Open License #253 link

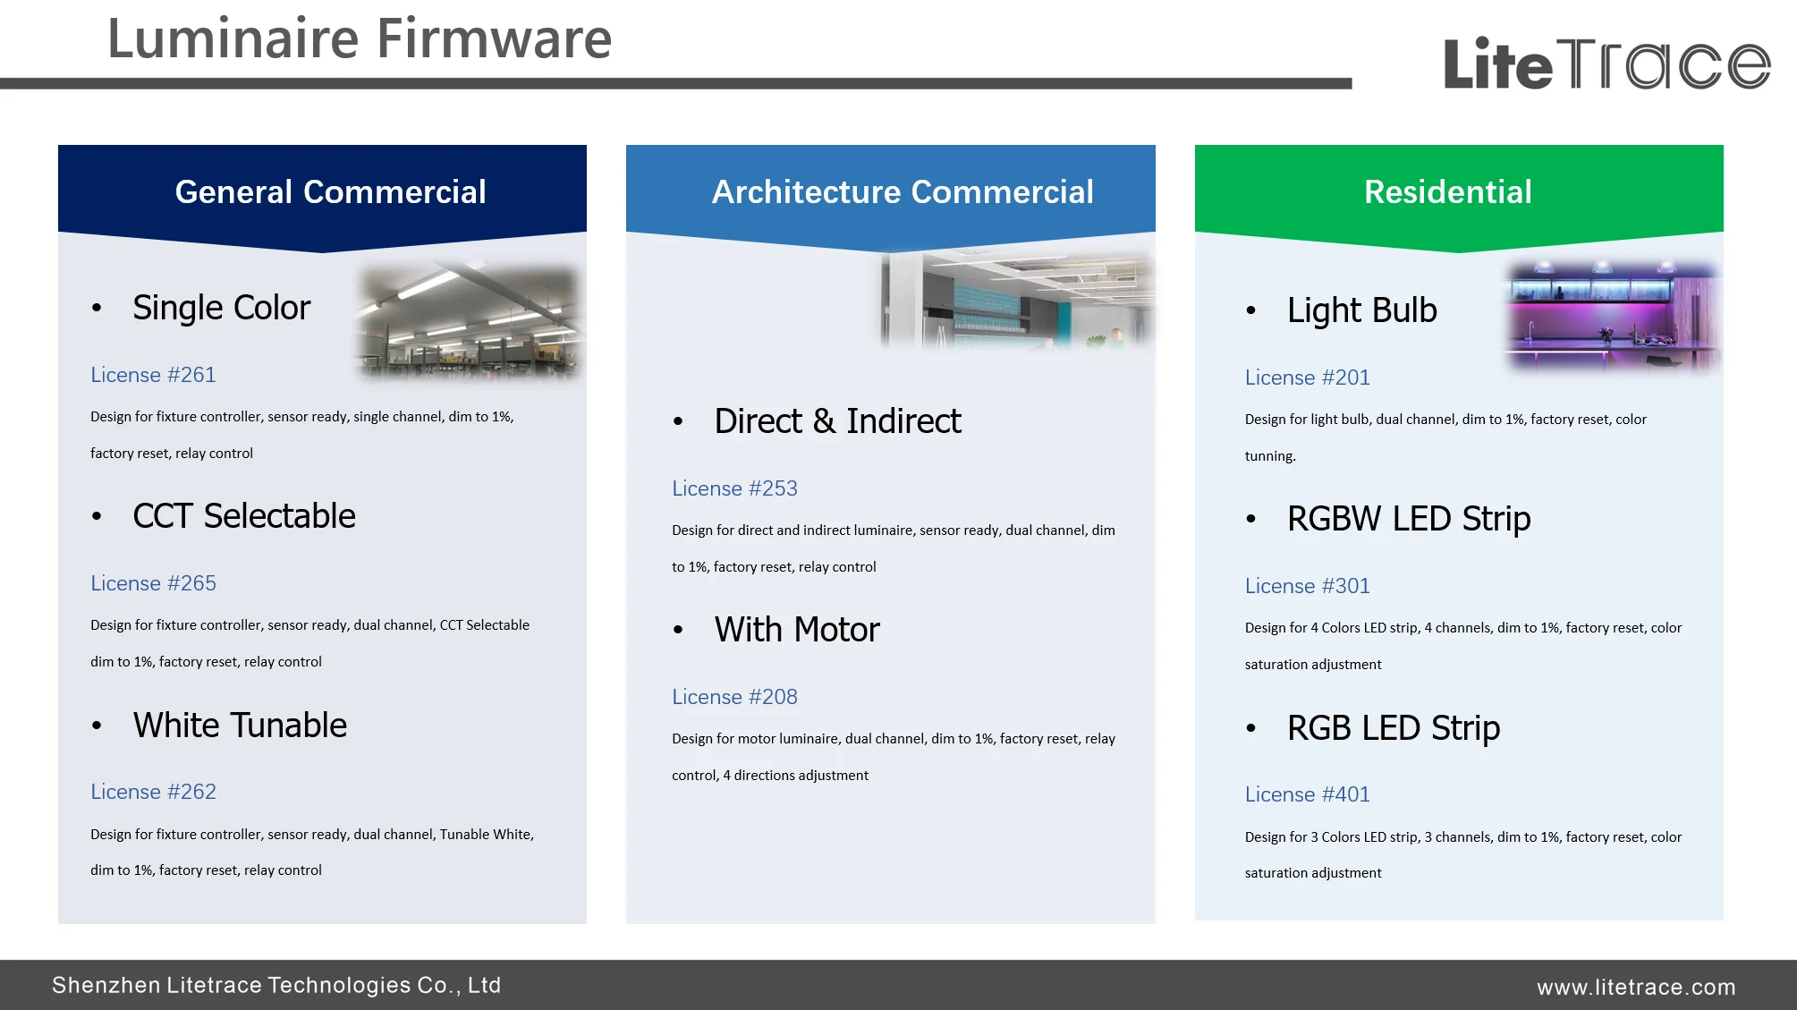point(734,488)
